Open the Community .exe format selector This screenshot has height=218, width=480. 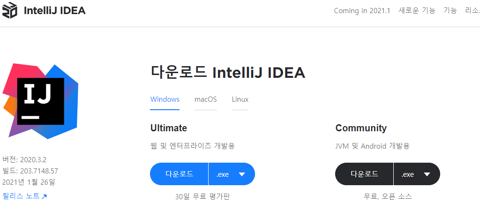pyautogui.click(x=417, y=174)
